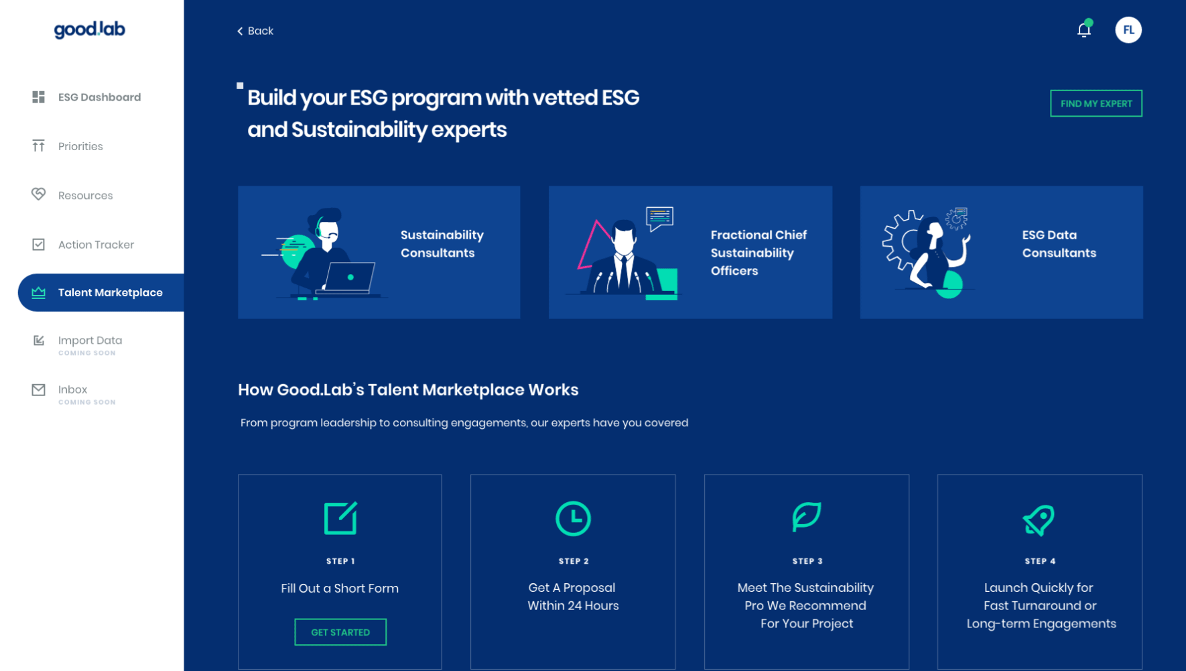The image size is (1186, 671).
Task: Click the Talent Marketplace crown icon
Action: pyautogui.click(x=38, y=292)
